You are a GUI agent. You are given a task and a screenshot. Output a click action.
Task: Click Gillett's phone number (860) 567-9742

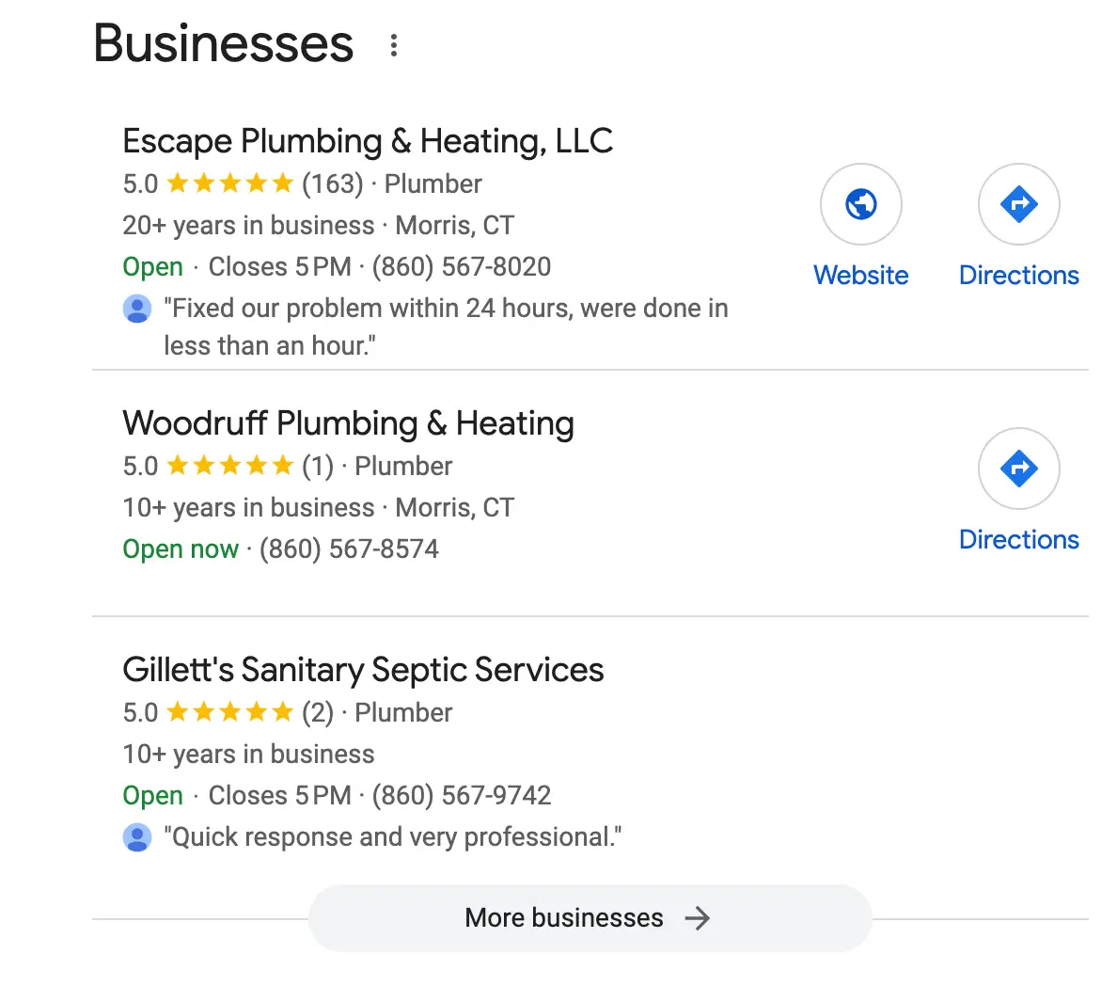tap(462, 796)
